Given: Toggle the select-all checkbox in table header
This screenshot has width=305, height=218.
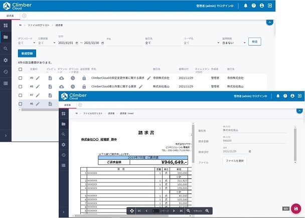Looking at the screenshot, I should 21,69.
